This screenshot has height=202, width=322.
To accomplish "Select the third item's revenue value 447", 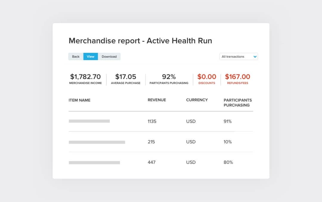I will pos(152,162).
